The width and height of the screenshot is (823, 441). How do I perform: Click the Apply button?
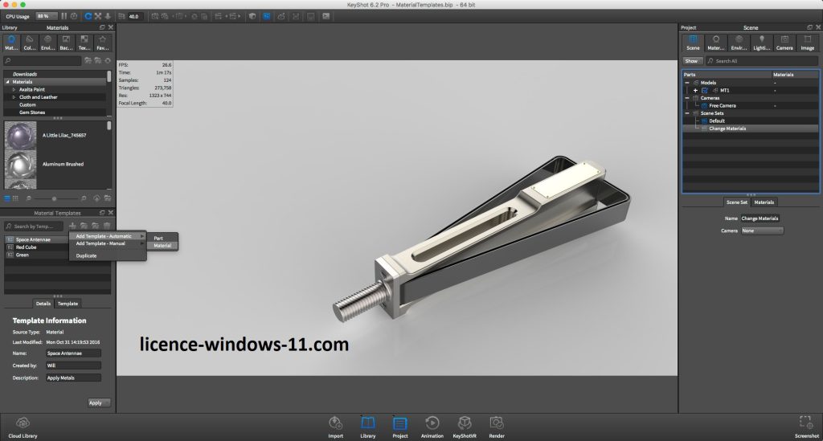pyautogui.click(x=97, y=402)
